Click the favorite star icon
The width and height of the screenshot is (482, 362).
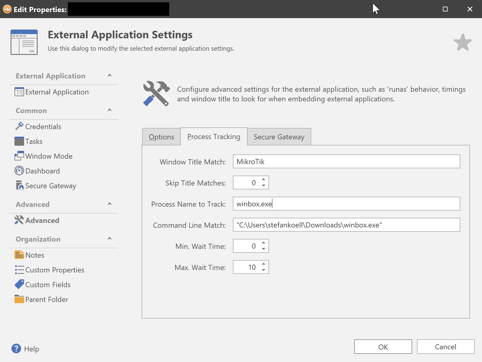coord(462,43)
